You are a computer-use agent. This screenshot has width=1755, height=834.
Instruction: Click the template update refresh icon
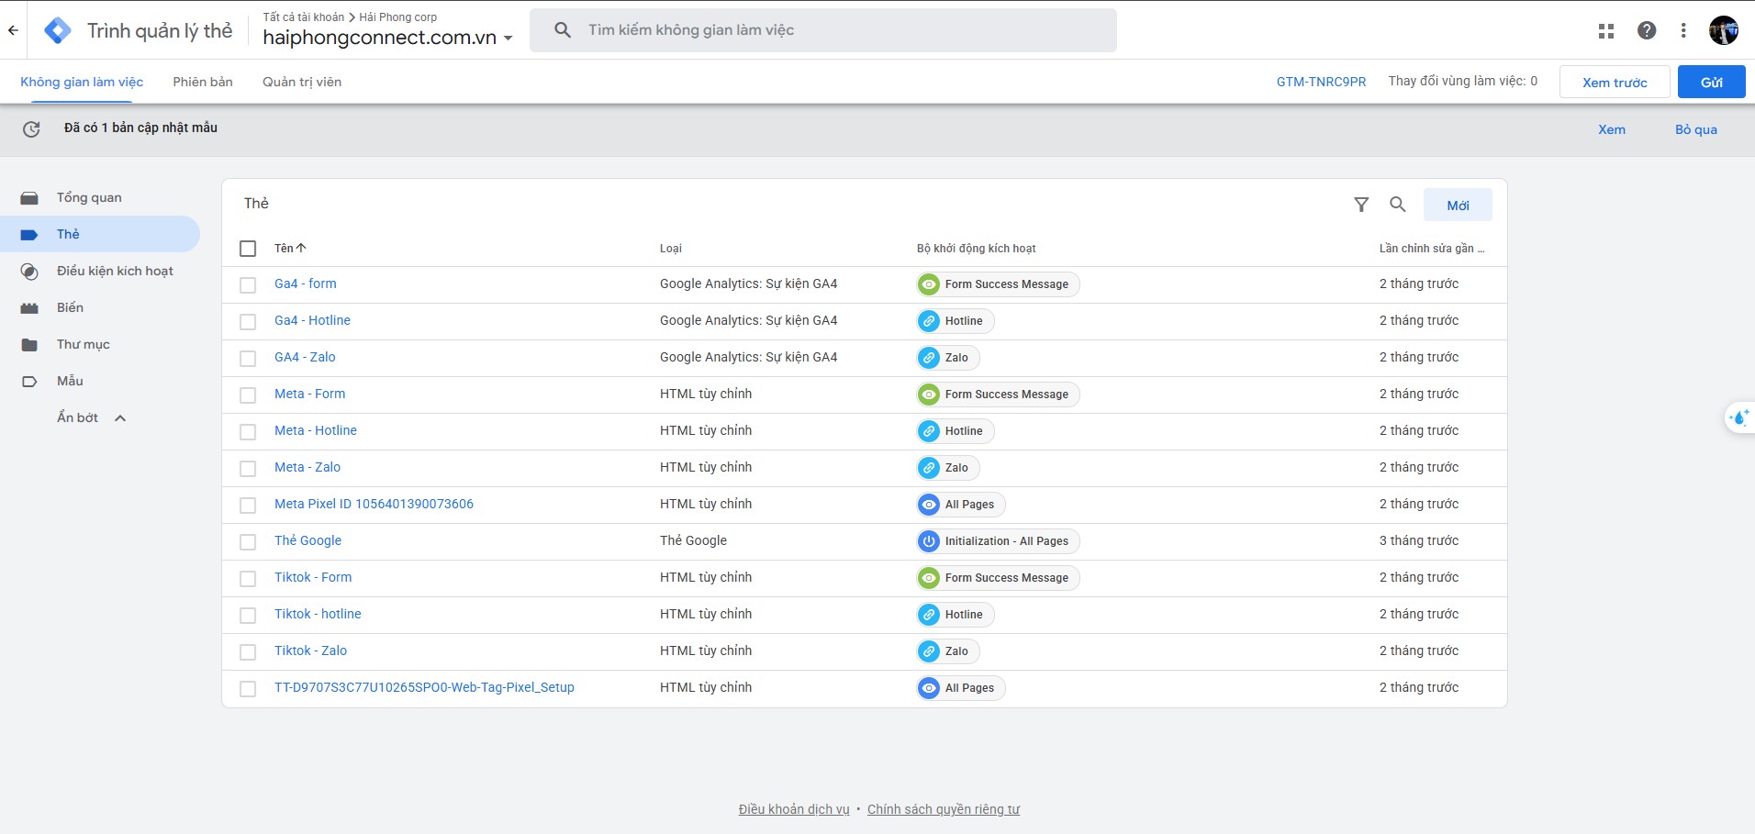[x=31, y=129]
